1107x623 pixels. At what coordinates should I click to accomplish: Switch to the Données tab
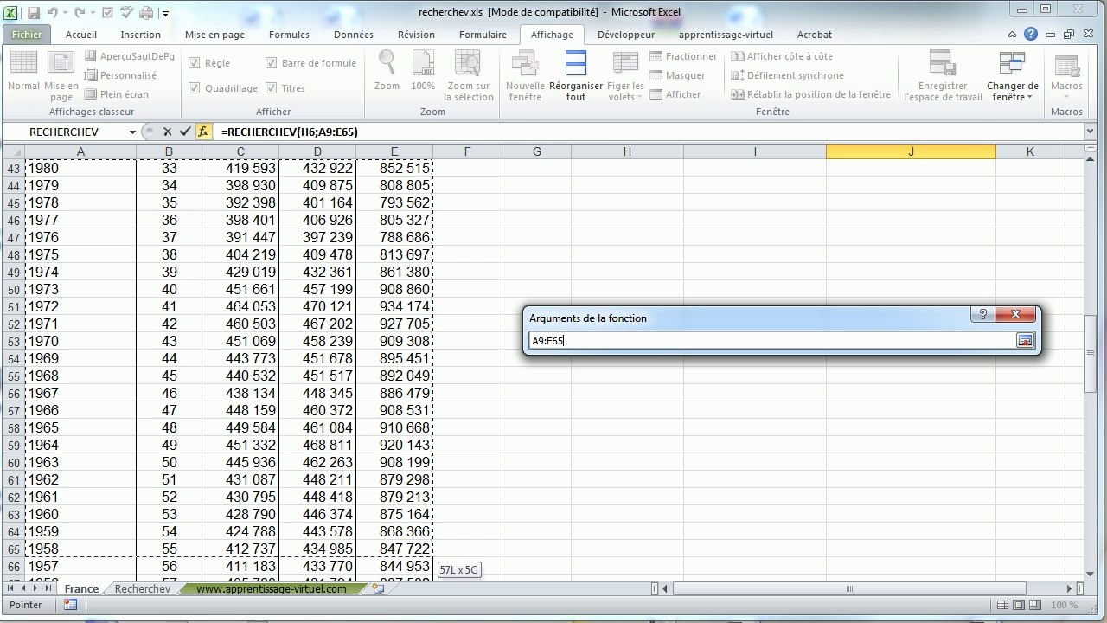[354, 35]
